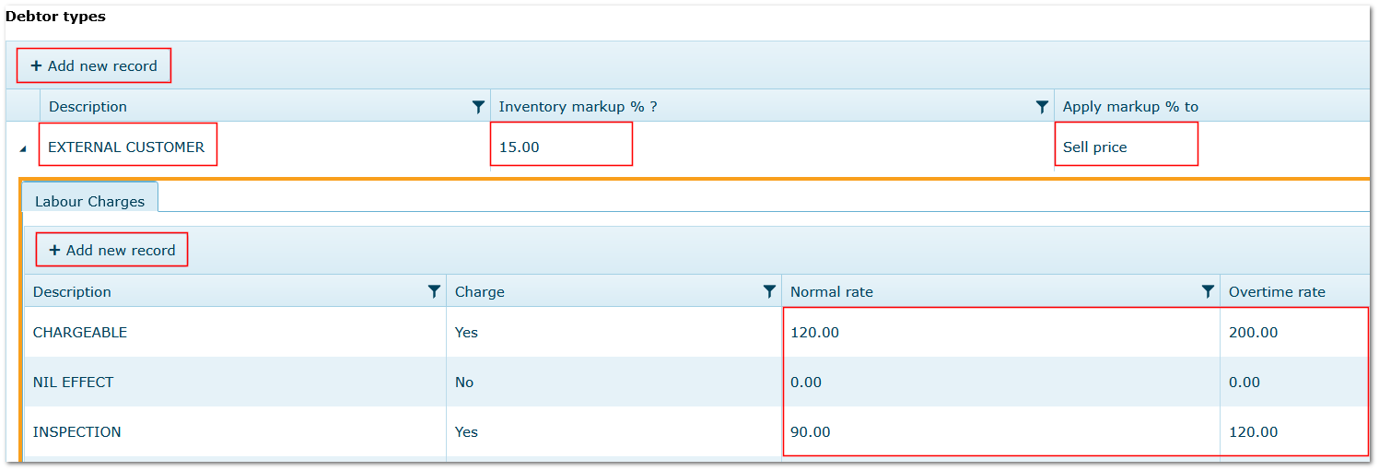This screenshot has height=471, width=1379.
Task: Add new debtor type record
Action: click(x=94, y=65)
